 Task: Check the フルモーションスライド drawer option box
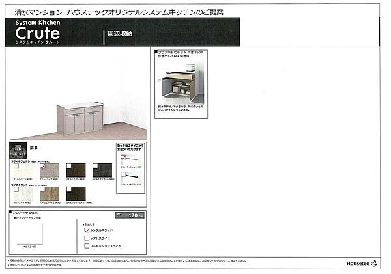click(x=87, y=246)
